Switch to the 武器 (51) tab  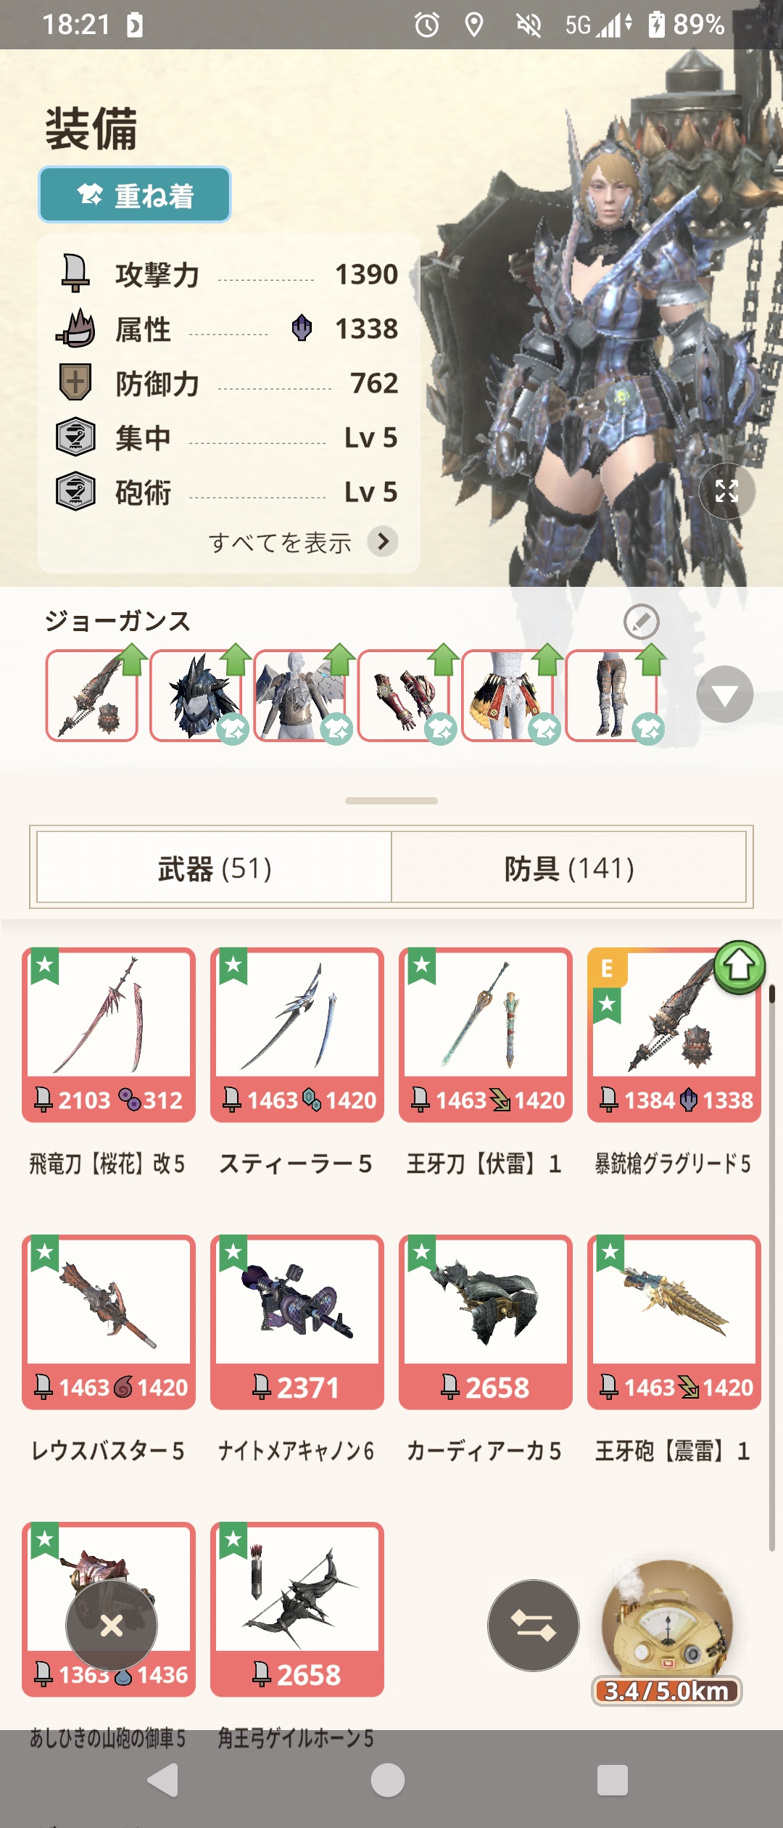[215, 868]
